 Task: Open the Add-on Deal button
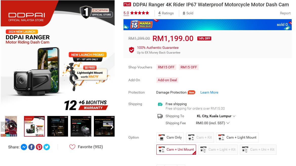pyautogui.click(x=167, y=80)
